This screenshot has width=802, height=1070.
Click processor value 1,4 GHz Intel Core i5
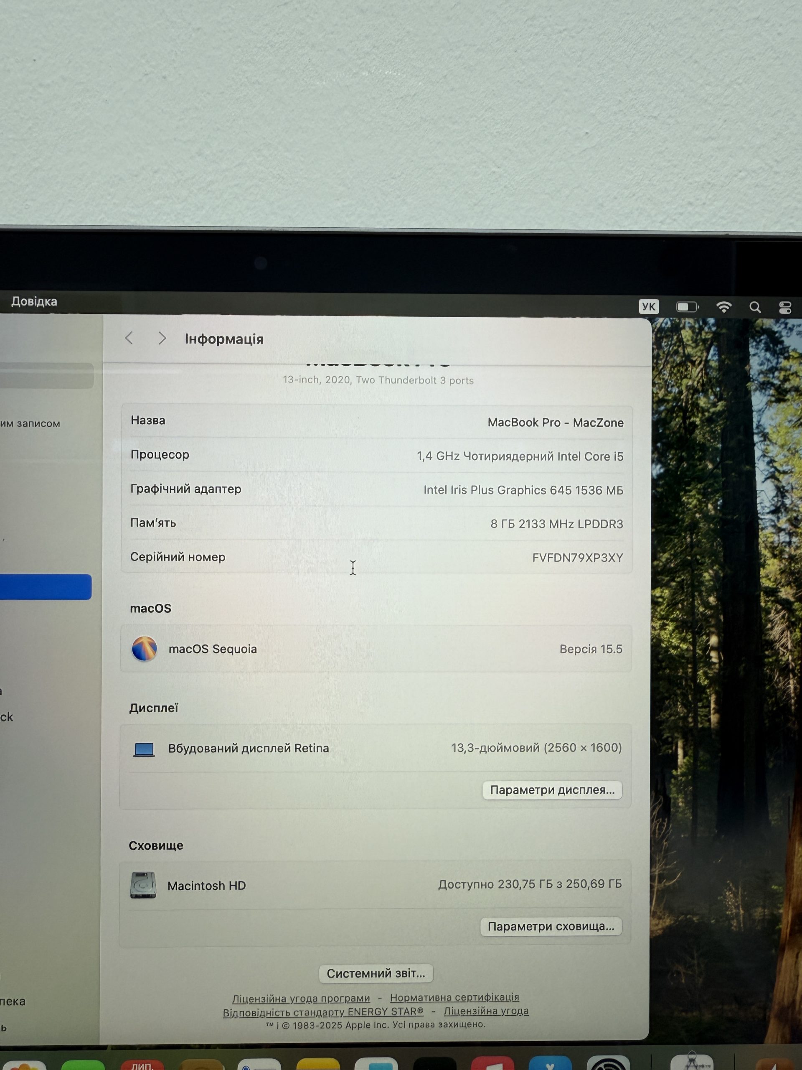click(520, 456)
